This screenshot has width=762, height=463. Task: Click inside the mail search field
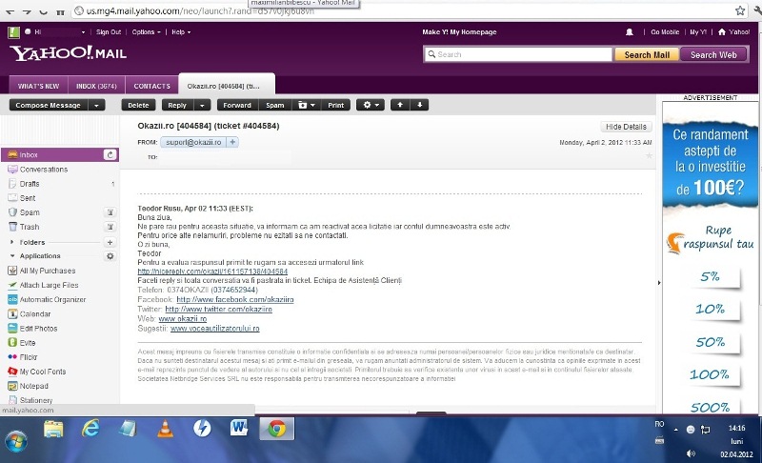(519, 54)
